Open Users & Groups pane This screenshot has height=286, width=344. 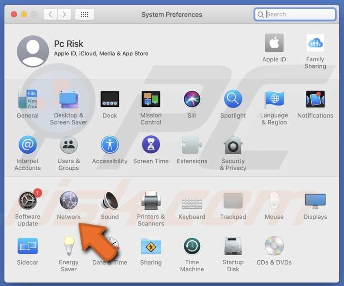tap(68, 145)
